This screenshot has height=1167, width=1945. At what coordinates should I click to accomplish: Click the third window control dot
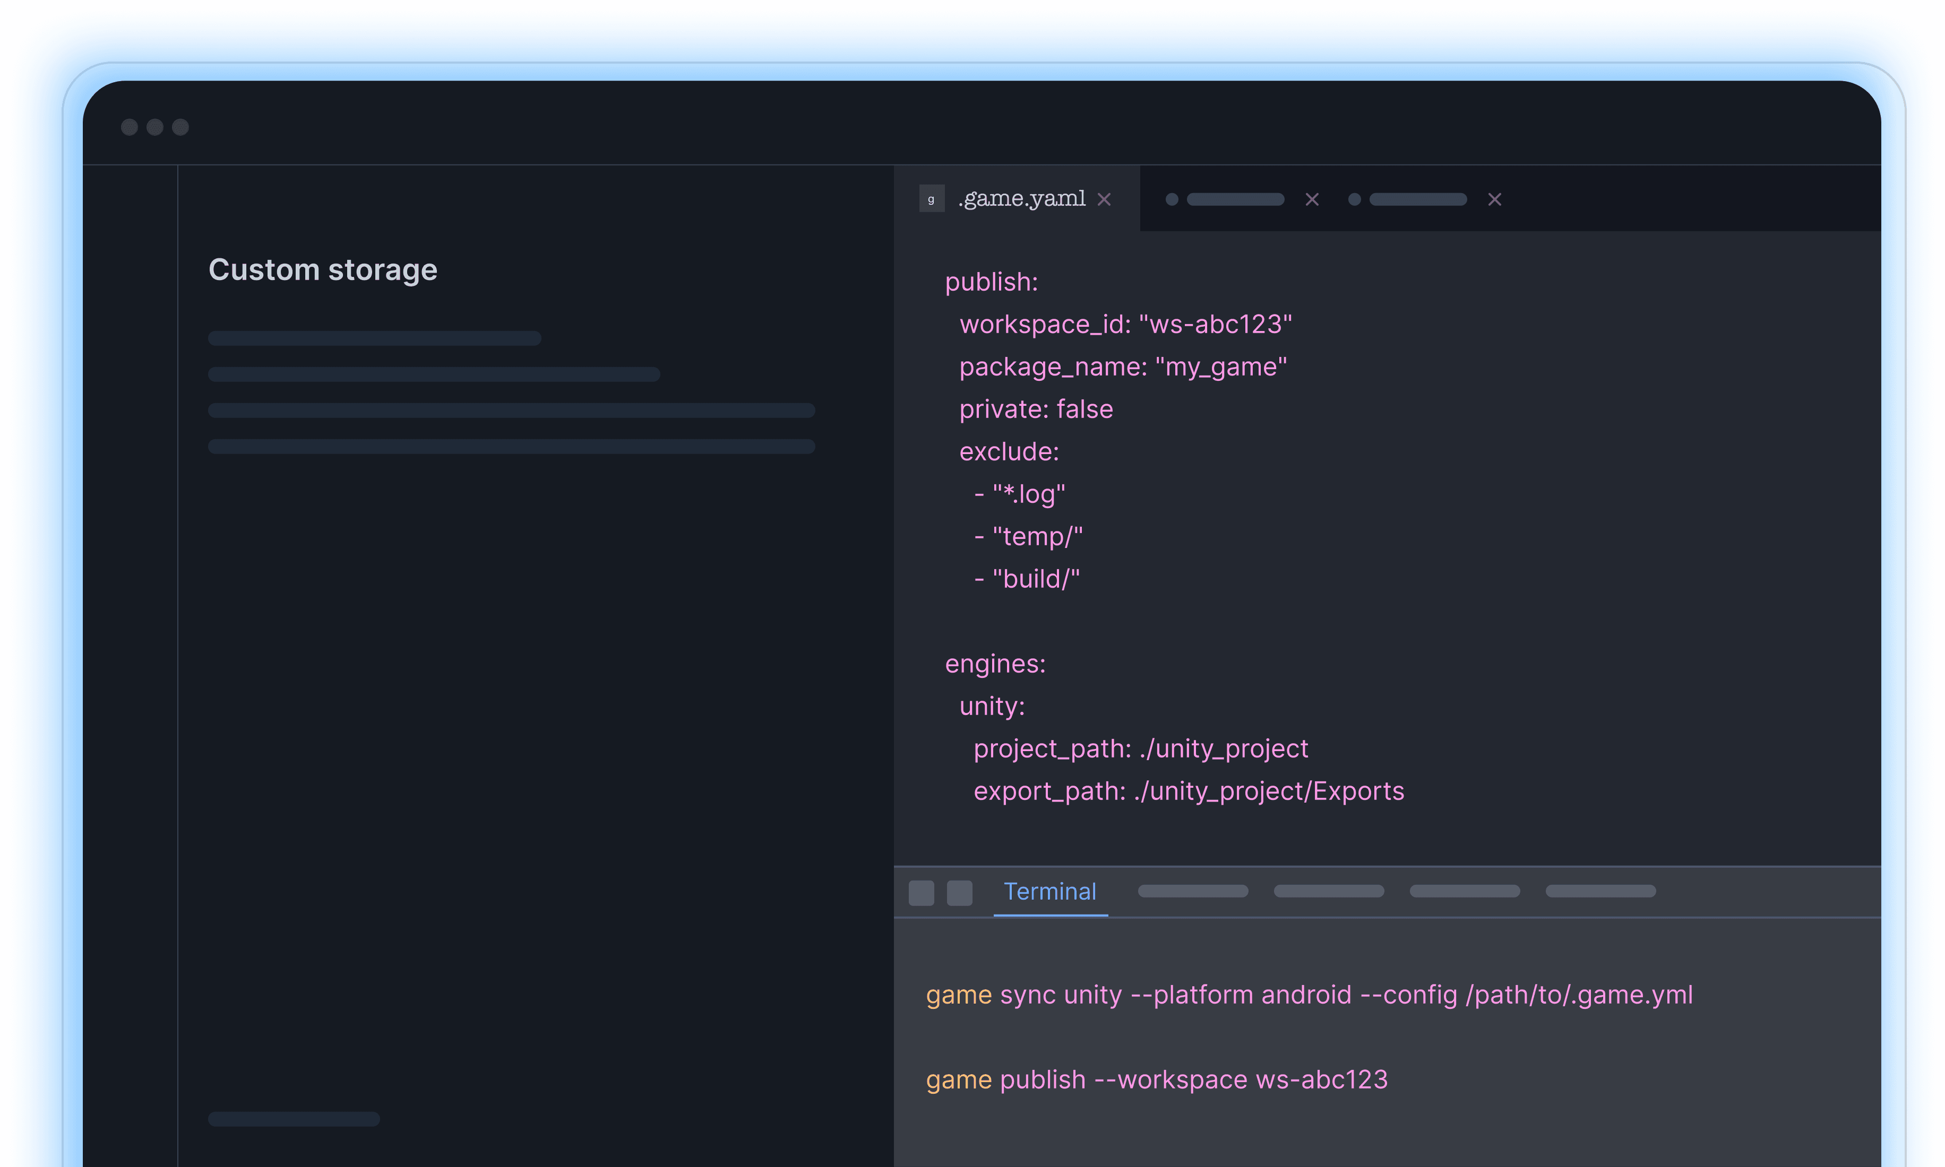[180, 127]
